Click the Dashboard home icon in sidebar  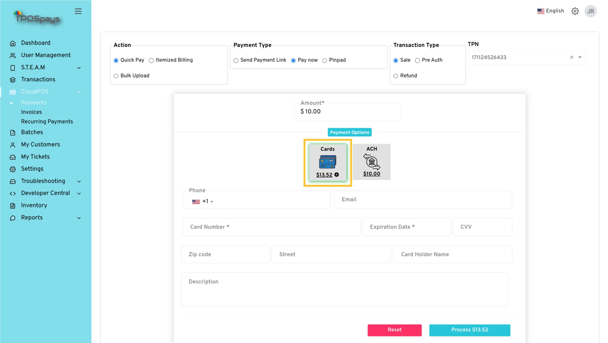pos(13,43)
